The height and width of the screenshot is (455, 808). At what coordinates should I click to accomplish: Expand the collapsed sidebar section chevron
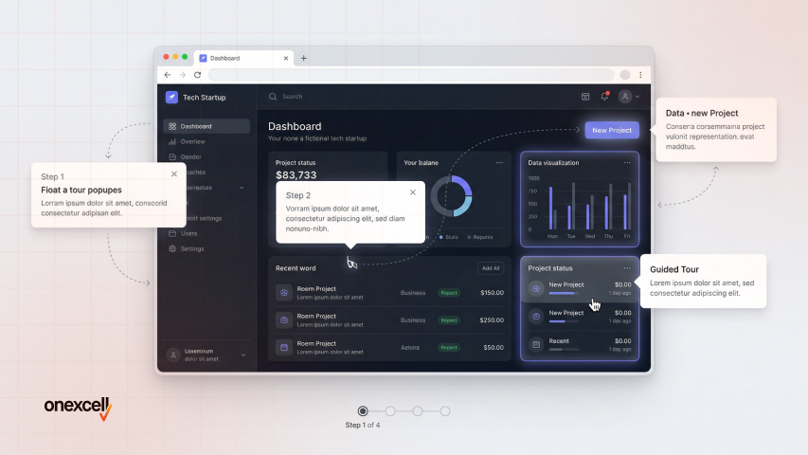click(242, 188)
